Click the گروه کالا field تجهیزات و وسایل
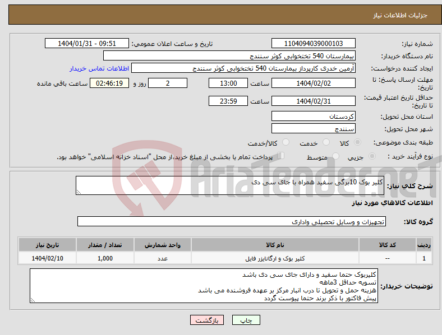Image resolution: width=442 pixels, height=335 pixels. 232,221
